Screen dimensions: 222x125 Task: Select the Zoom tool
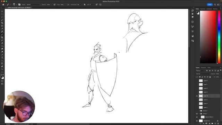[2, 69]
